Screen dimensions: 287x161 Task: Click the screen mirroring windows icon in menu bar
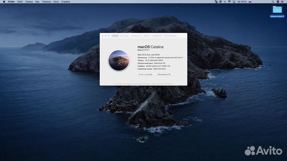(216, 2)
